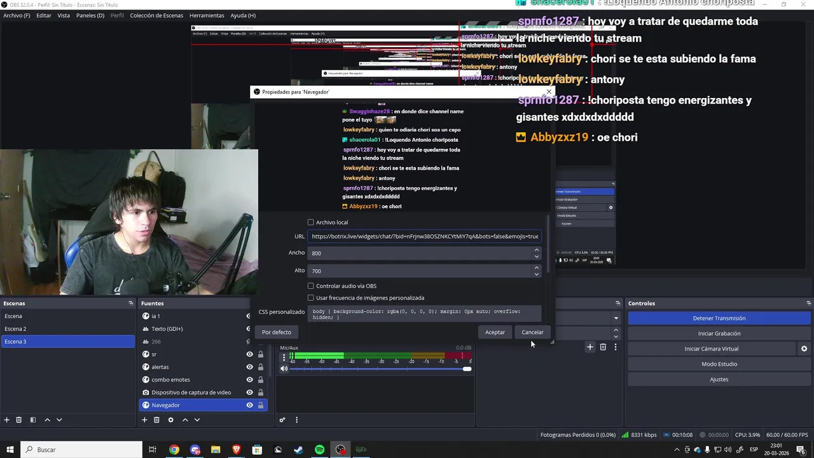Increase Alto value with up stepper
This screenshot has width=814, height=458.
point(537,268)
